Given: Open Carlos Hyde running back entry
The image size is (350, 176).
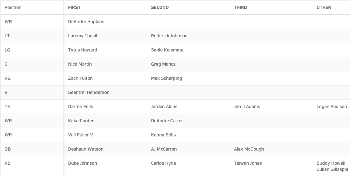Looking at the screenshot, I should click(x=163, y=163).
